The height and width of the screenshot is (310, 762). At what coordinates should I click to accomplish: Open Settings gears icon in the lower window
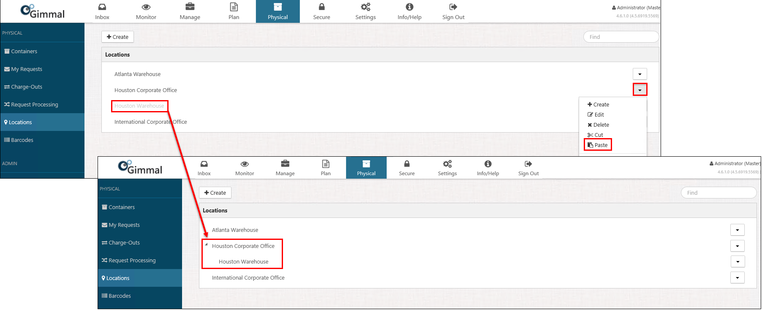[447, 164]
